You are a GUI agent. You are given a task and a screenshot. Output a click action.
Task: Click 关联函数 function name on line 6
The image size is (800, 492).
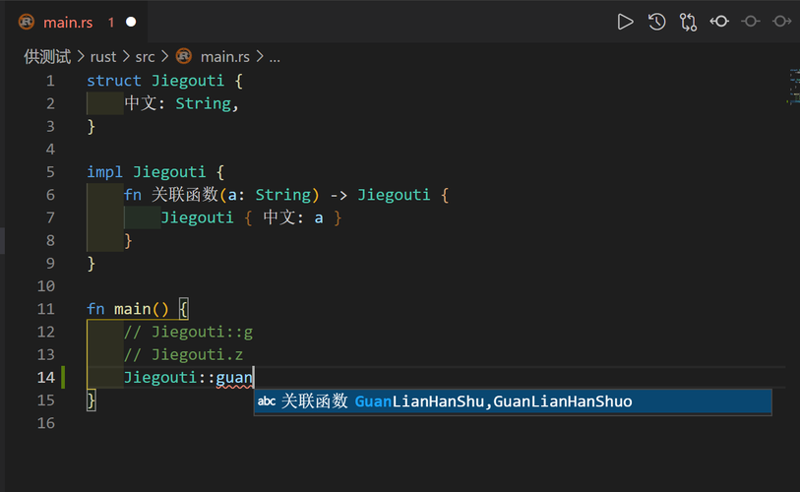point(185,195)
